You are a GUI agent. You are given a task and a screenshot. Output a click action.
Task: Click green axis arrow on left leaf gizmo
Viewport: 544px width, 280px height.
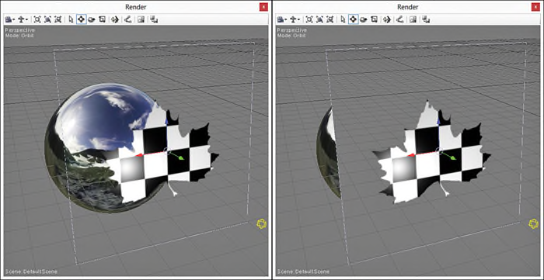180,157
